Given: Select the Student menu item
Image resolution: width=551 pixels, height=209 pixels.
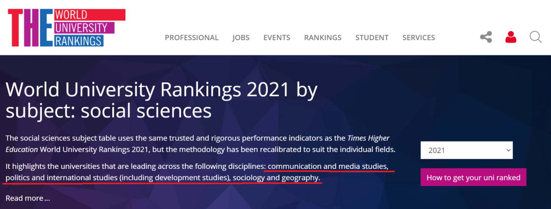Looking at the screenshot, I should (x=372, y=38).
